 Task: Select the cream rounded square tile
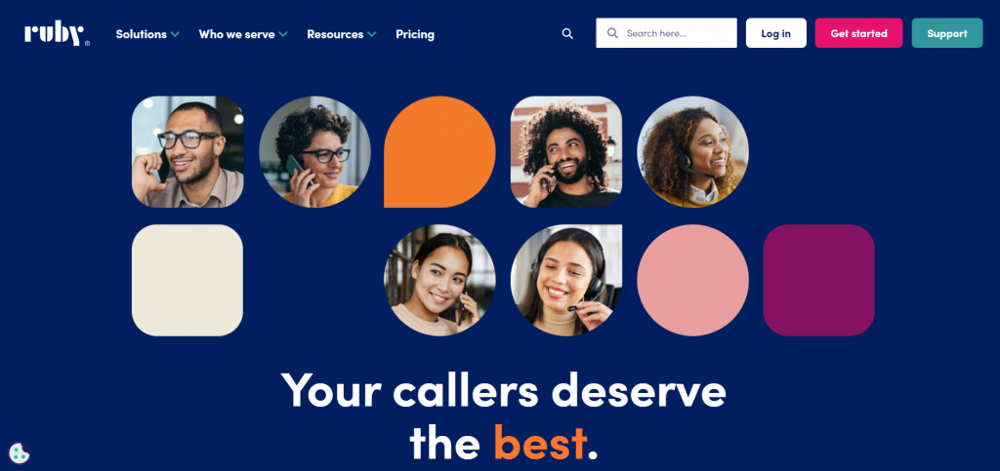click(x=187, y=280)
